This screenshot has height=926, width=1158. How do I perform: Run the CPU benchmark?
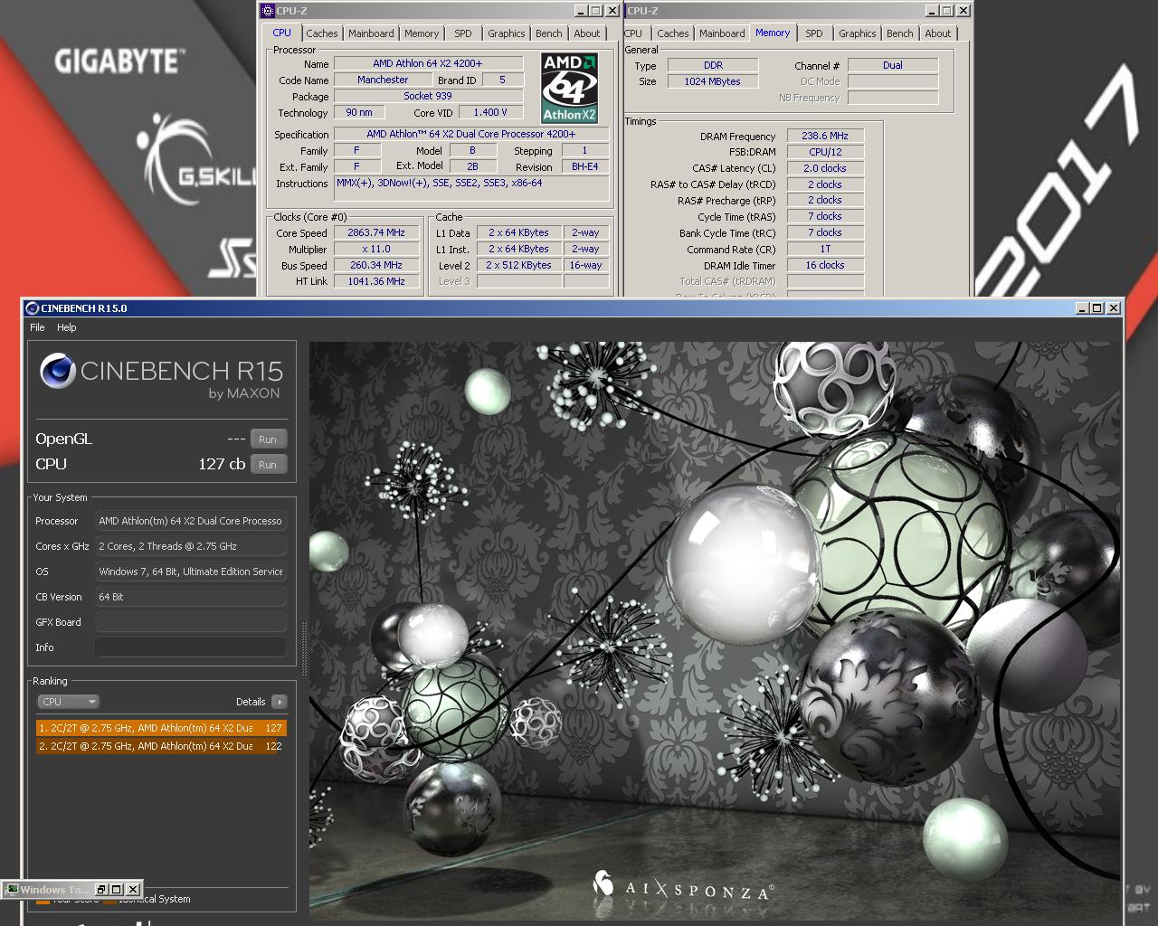(x=268, y=465)
